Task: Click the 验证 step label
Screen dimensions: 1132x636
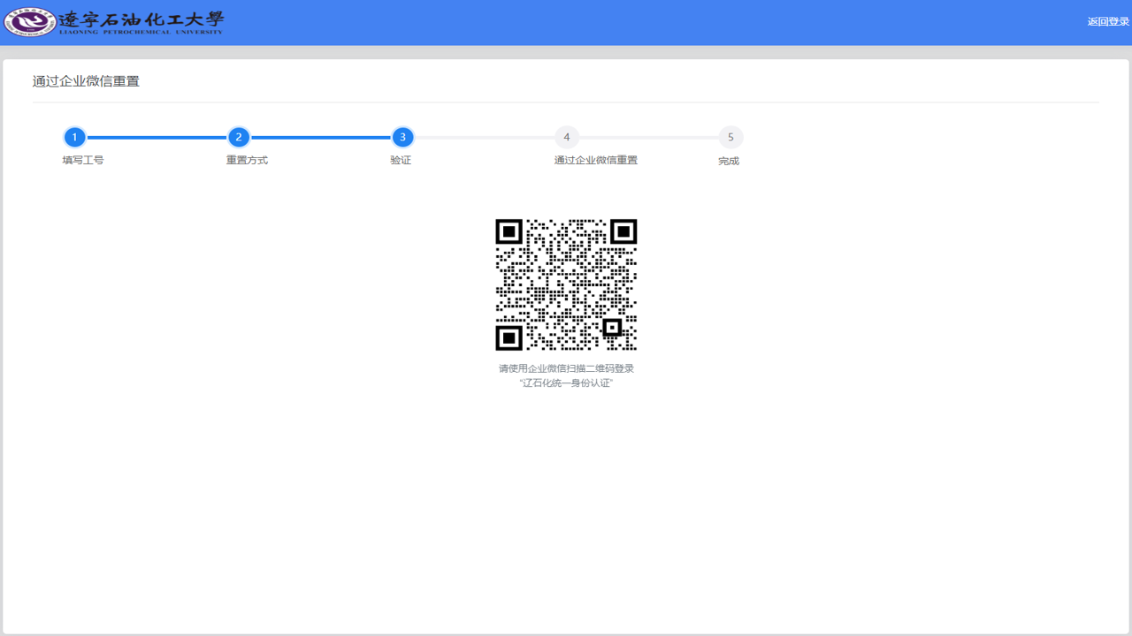Action: click(401, 161)
